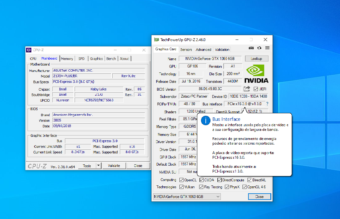Toggle the OpenCL checkbox
Screen dimensions: 340x219
click(182, 180)
